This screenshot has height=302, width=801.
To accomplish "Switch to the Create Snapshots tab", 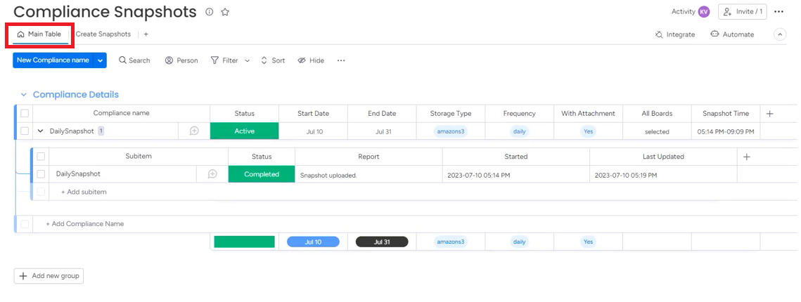I will pos(103,34).
